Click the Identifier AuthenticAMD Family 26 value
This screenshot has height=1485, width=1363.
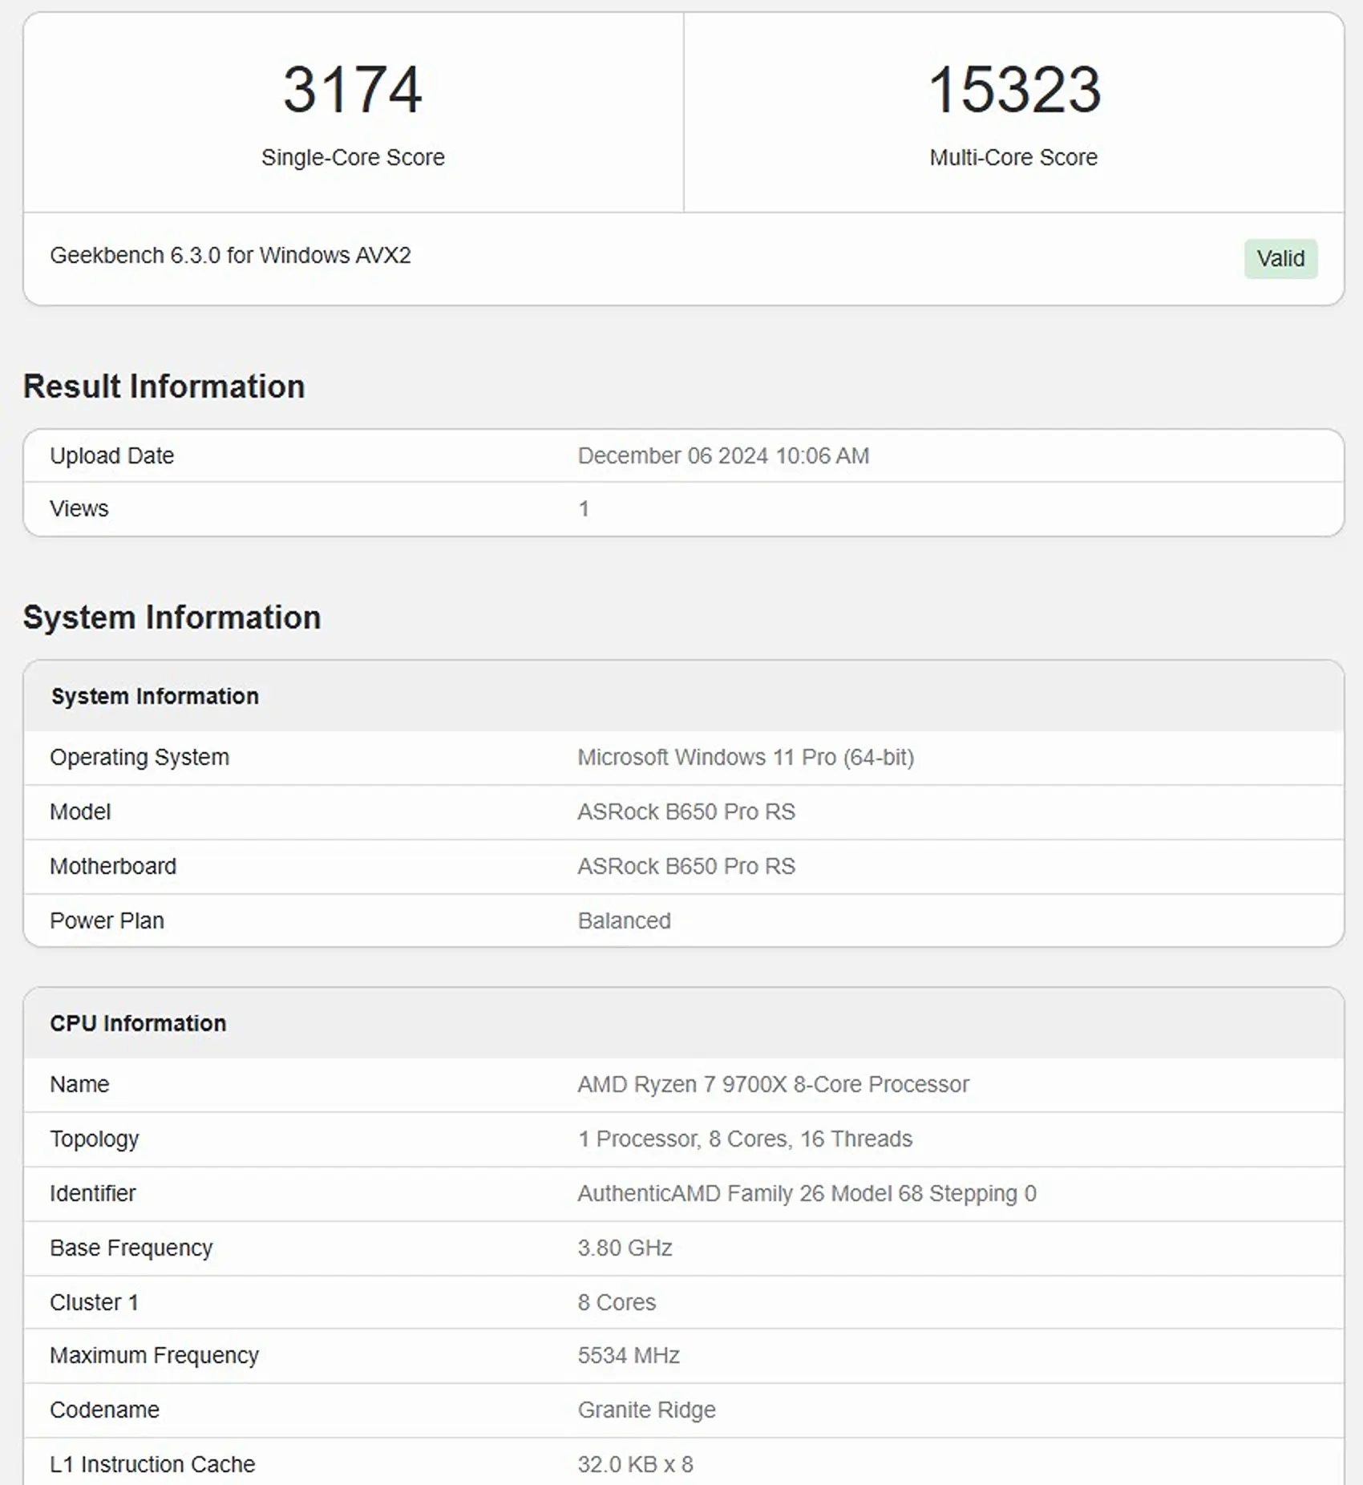pyautogui.click(x=807, y=1193)
